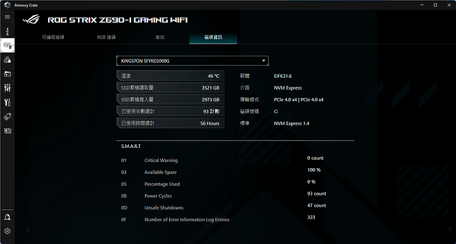The width and height of the screenshot is (456, 244).
Task: Open Settings gear in the sidebar
Action: (x=7, y=231)
